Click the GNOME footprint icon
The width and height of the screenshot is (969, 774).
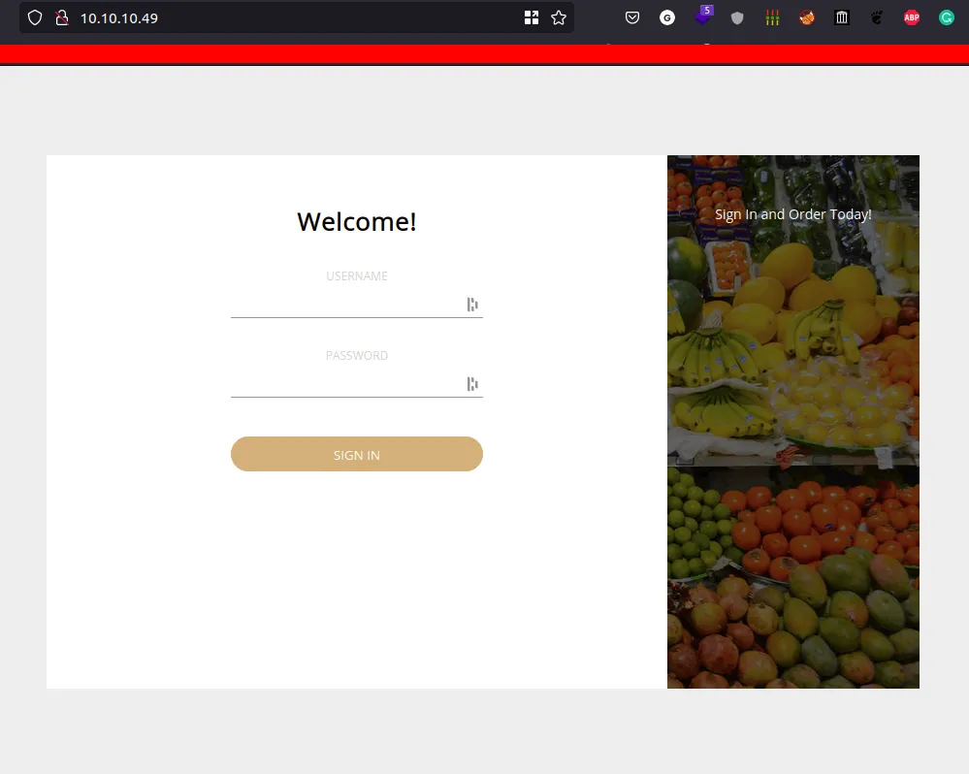point(876,17)
